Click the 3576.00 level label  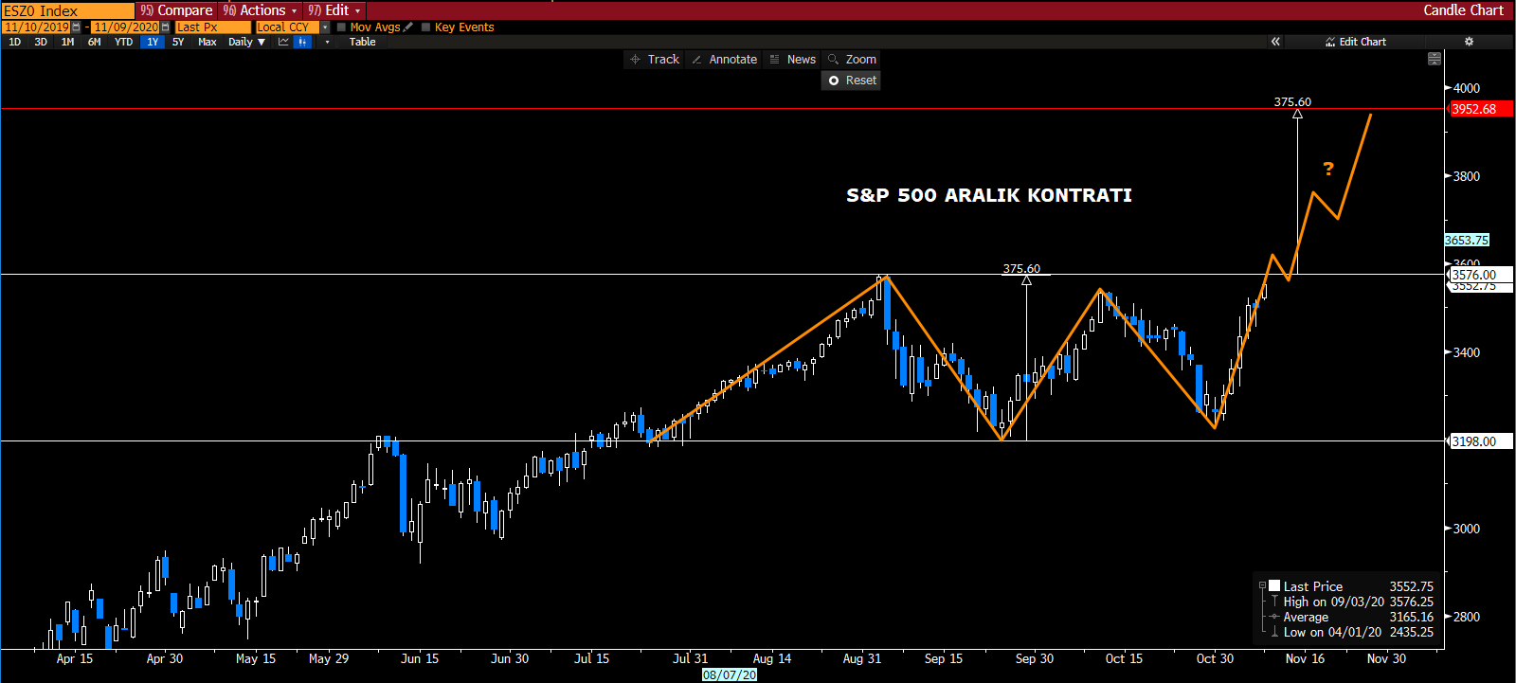coord(1481,275)
